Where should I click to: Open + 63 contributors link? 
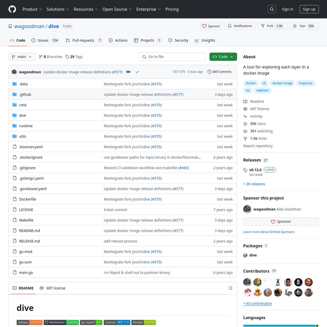[x=258, y=304]
